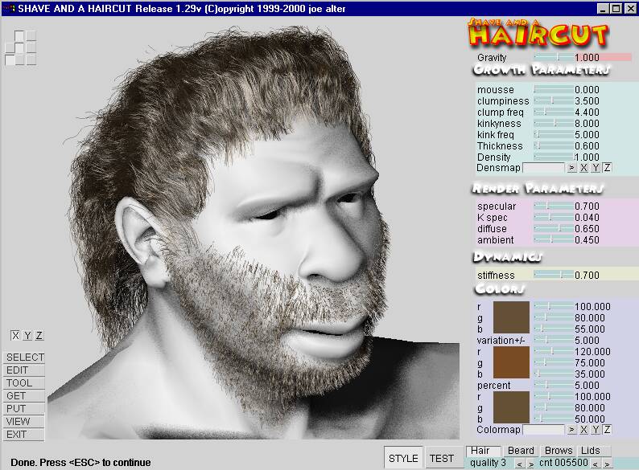Click the percent slider
The image size is (639, 470).
tap(554, 385)
